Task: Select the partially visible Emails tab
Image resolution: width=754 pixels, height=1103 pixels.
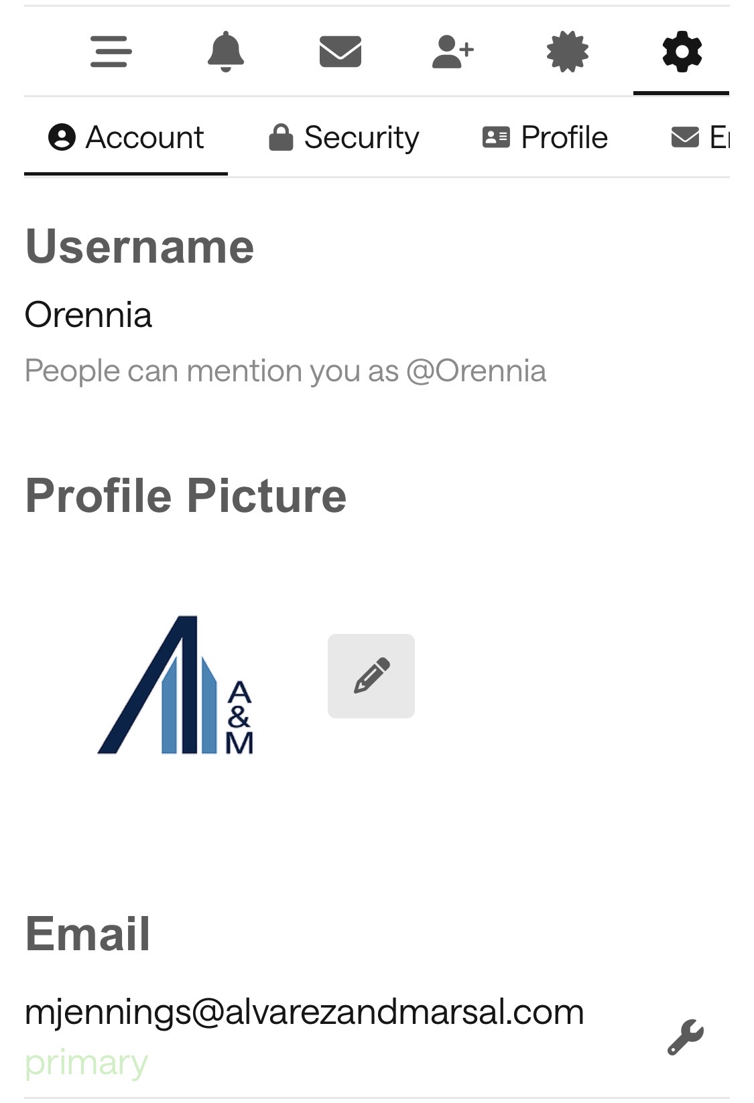Action: tap(700, 137)
